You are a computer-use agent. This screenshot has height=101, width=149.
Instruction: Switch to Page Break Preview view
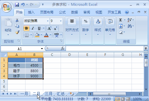point(128,99)
